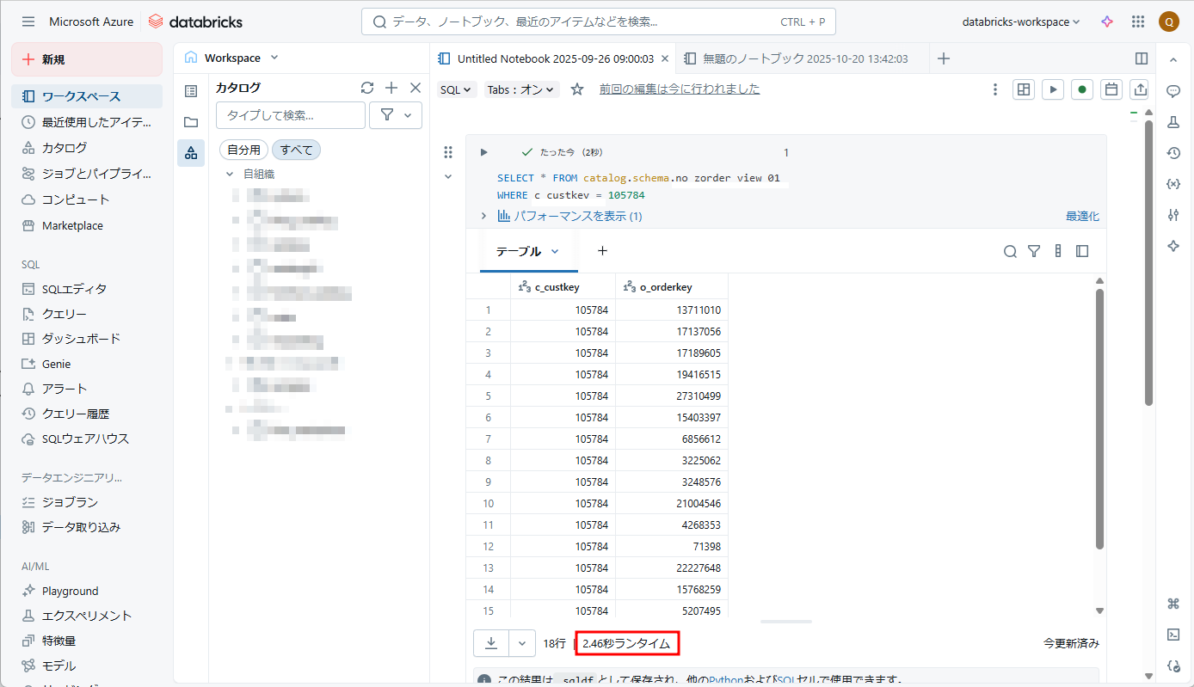Click the run cell play icon
This screenshot has height=687, width=1194.
tap(483, 152)
